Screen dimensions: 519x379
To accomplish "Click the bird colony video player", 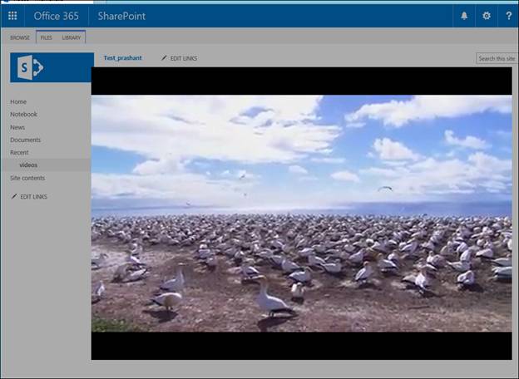I will pyautogui.click(x=302, y=214).
